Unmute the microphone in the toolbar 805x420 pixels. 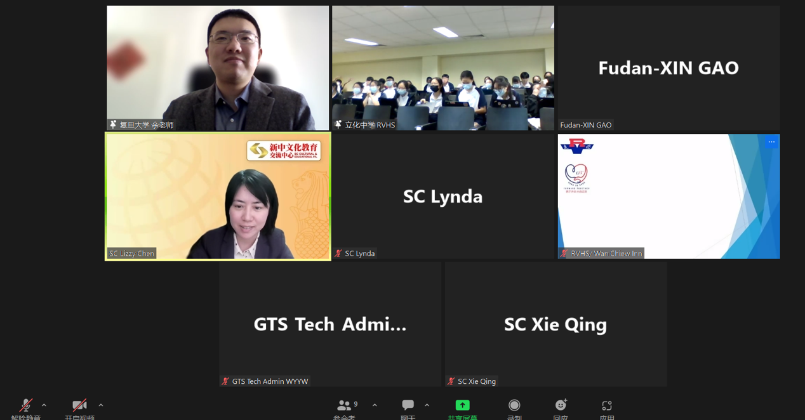point(25,405)
